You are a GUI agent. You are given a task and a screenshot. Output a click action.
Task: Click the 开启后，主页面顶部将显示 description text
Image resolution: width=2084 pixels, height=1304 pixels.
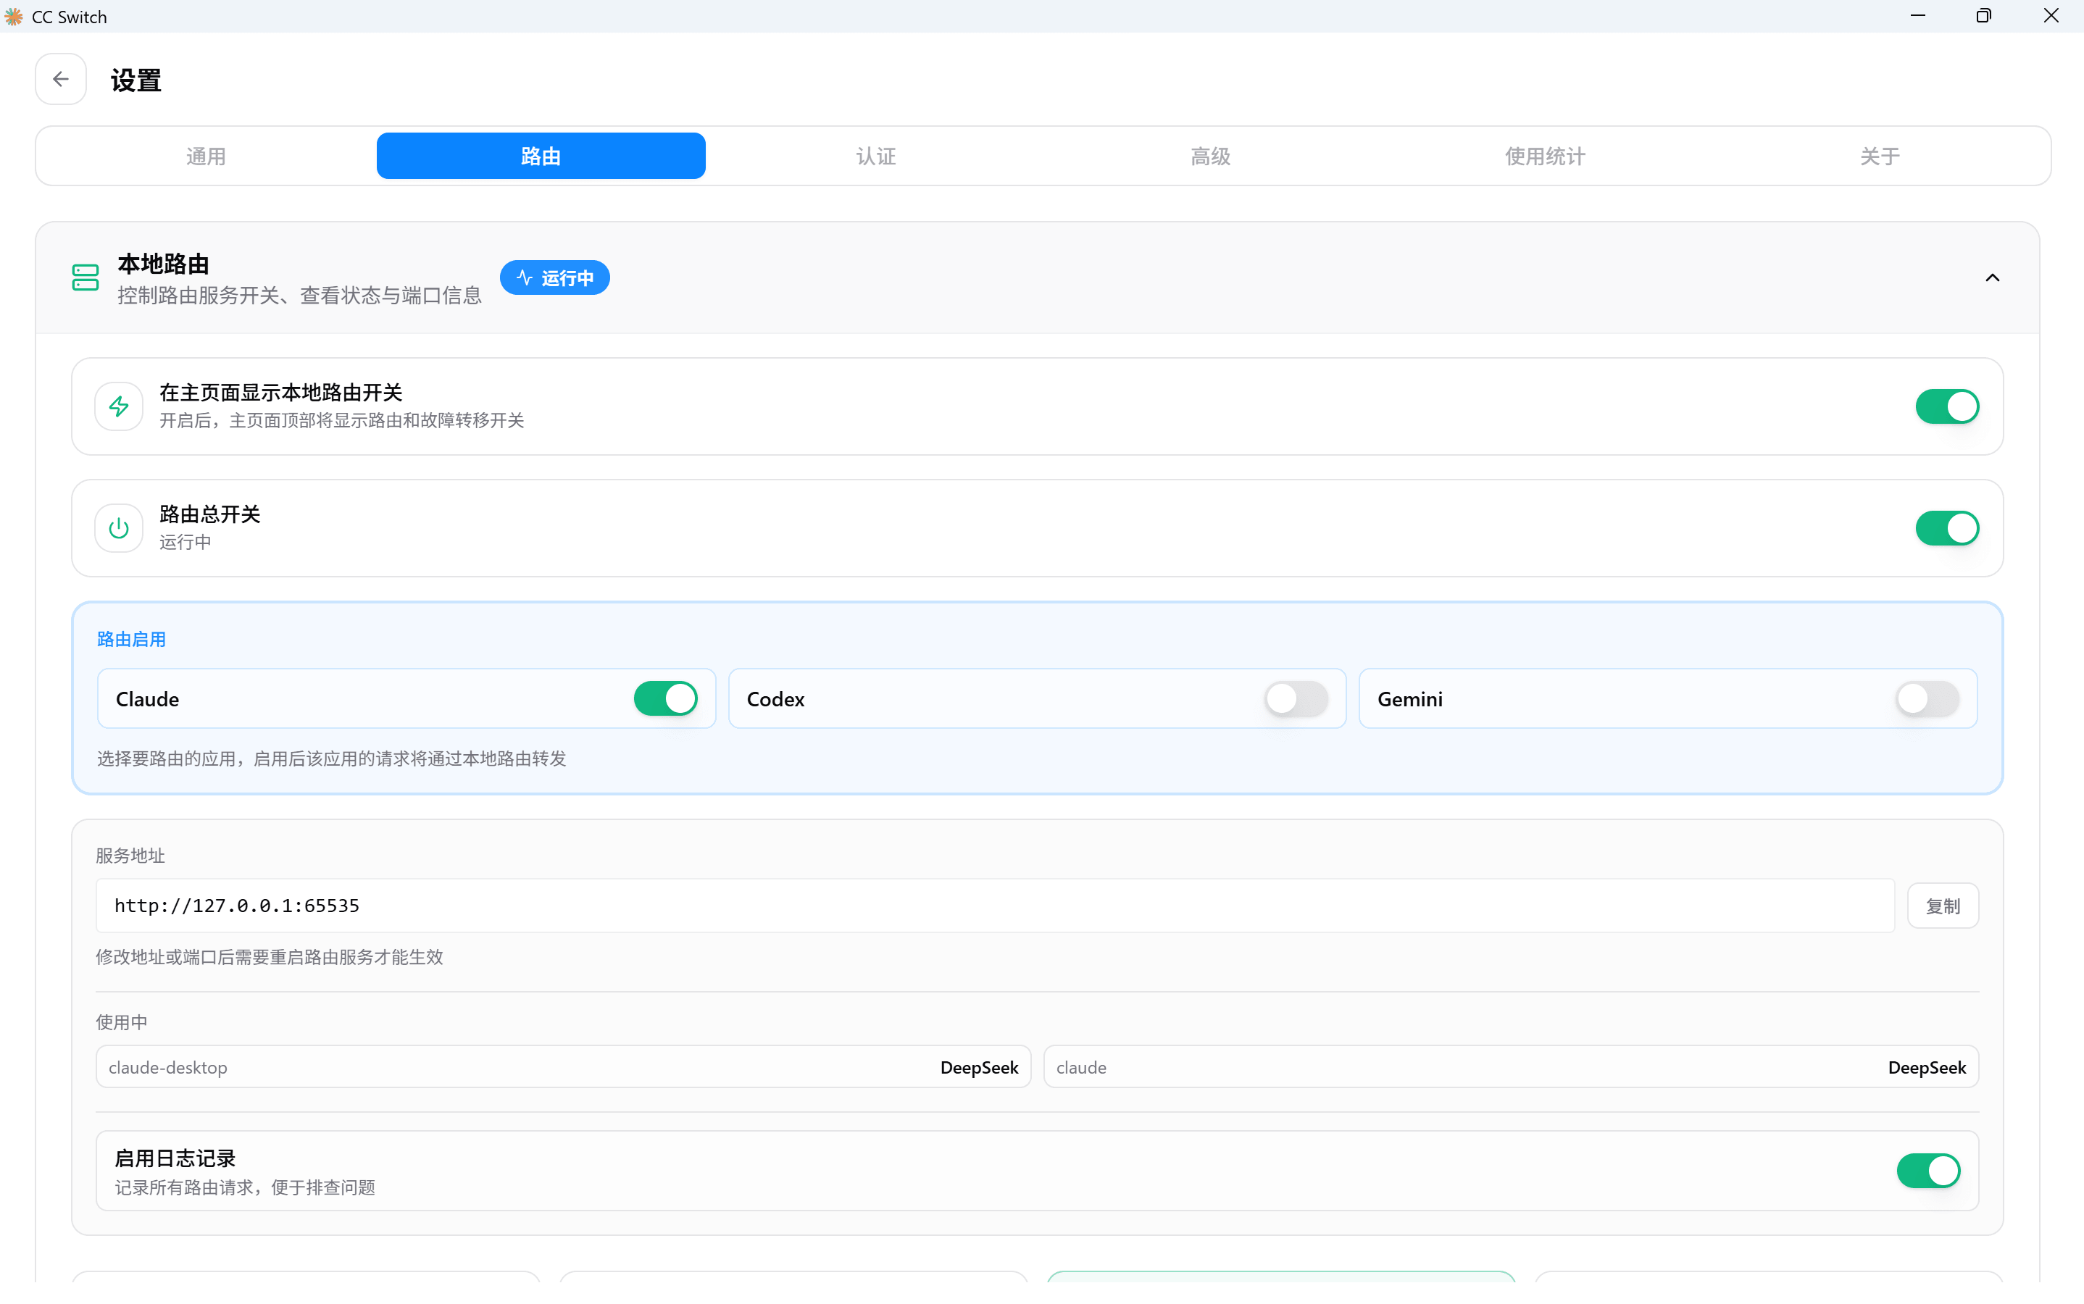[x=341, y=421]
